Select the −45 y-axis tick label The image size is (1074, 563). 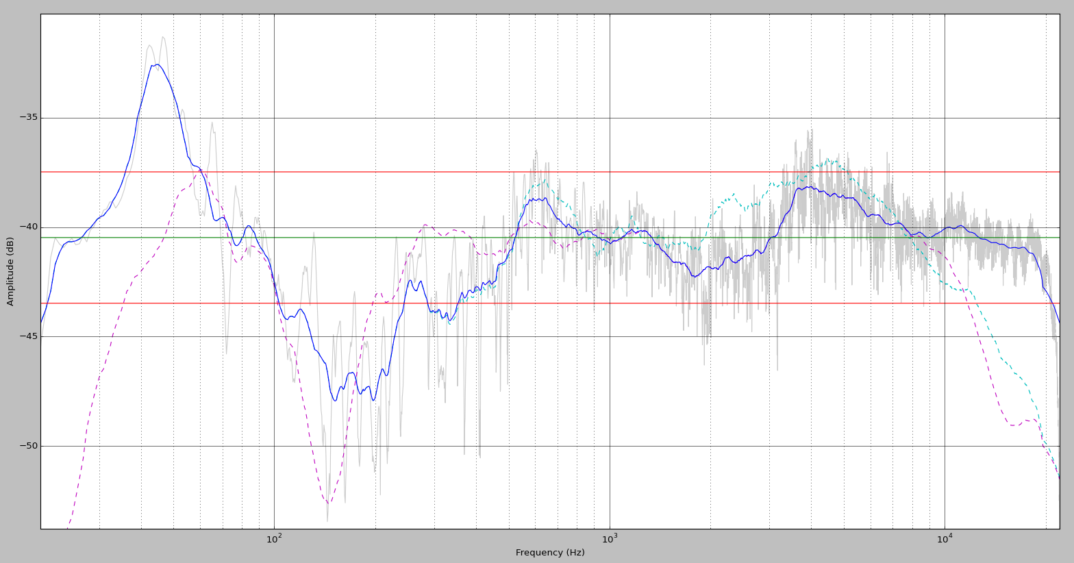click(28, 336)
